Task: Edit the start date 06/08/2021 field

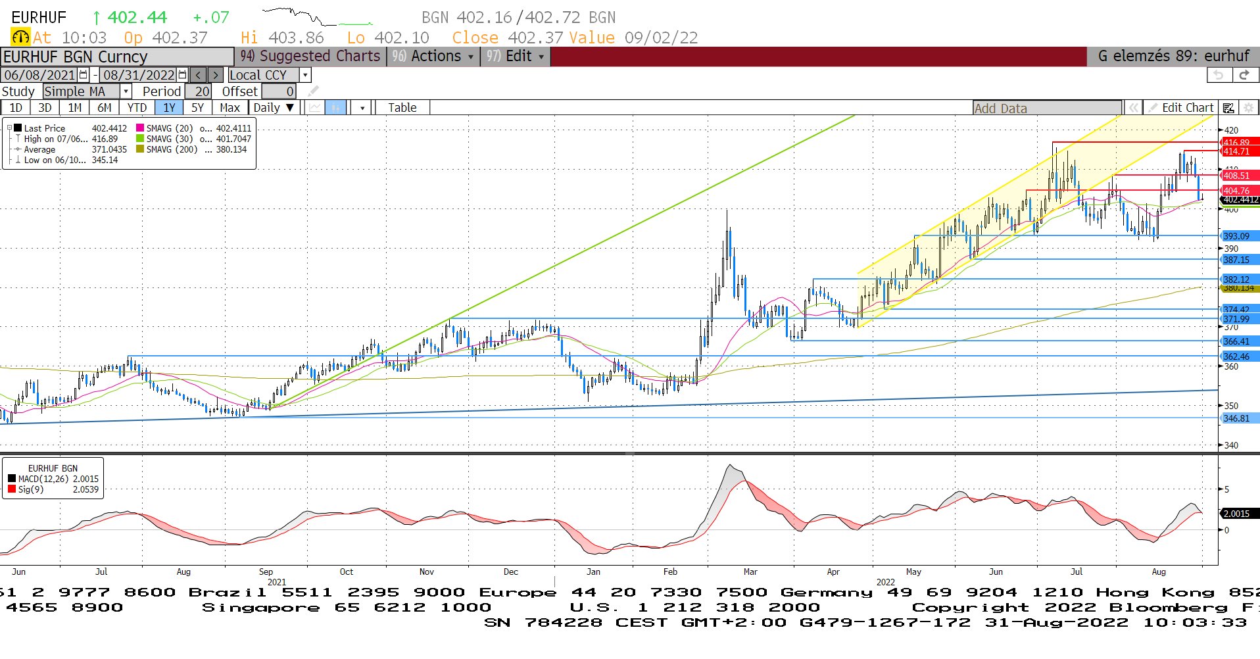Action: (x=40, y=75)
